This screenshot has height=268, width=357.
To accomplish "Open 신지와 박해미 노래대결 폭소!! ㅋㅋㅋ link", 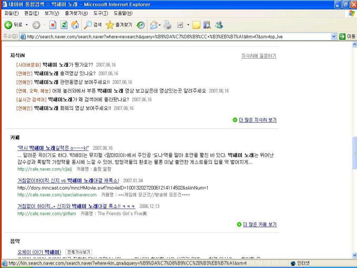I will point(76,206).
